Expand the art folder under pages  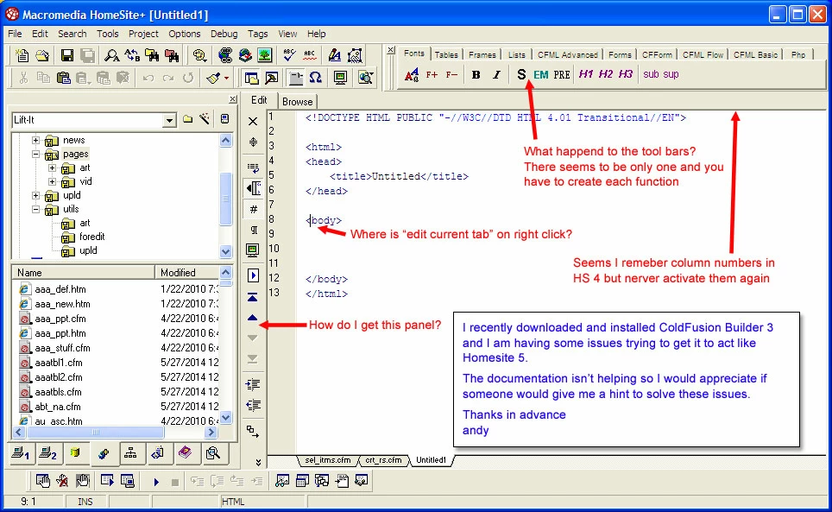(x=52, y=168)
